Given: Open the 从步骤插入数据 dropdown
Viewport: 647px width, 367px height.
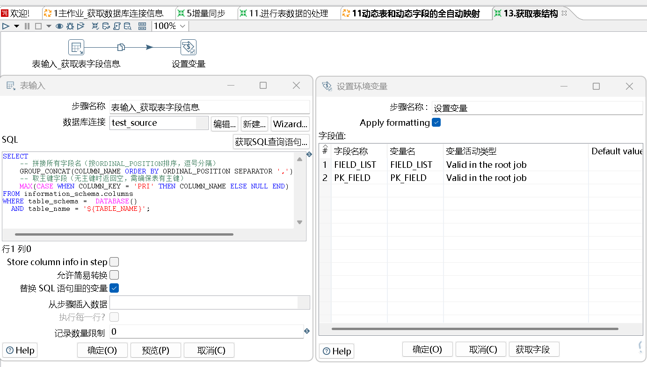Looking at the screenshot, I should coord(304,302).
